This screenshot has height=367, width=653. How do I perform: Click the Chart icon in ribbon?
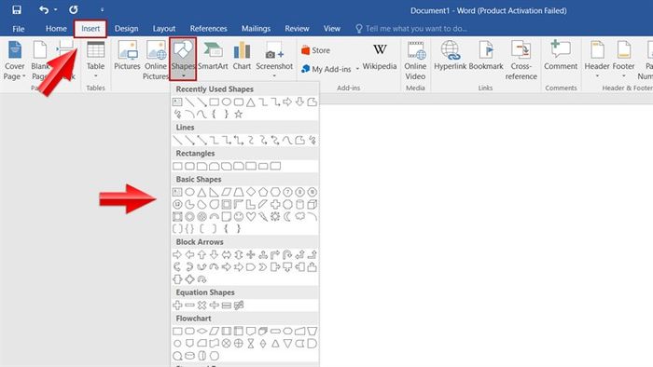point(242,57)
